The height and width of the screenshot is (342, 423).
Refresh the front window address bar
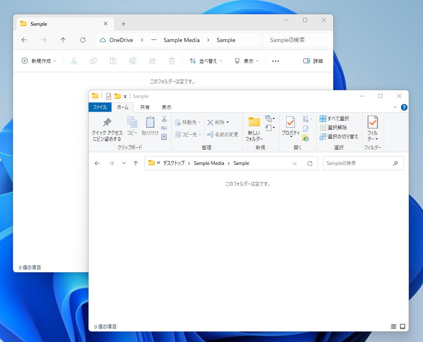coord(309,163)
